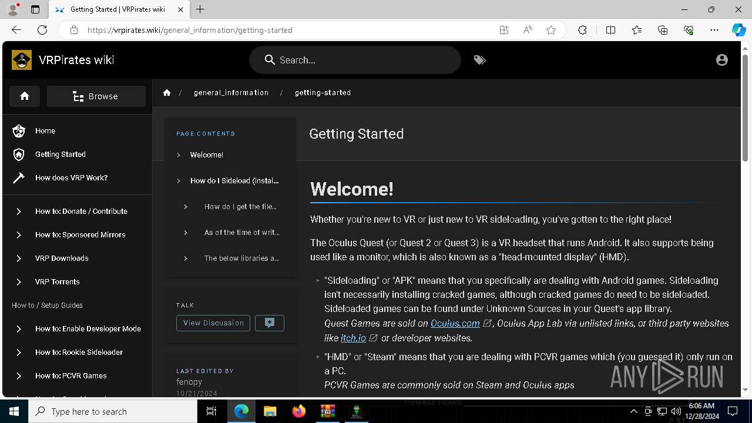The height and width of the screenshot is (423, 752).
Task: Open the volume control in system tray
Action: 676,411
